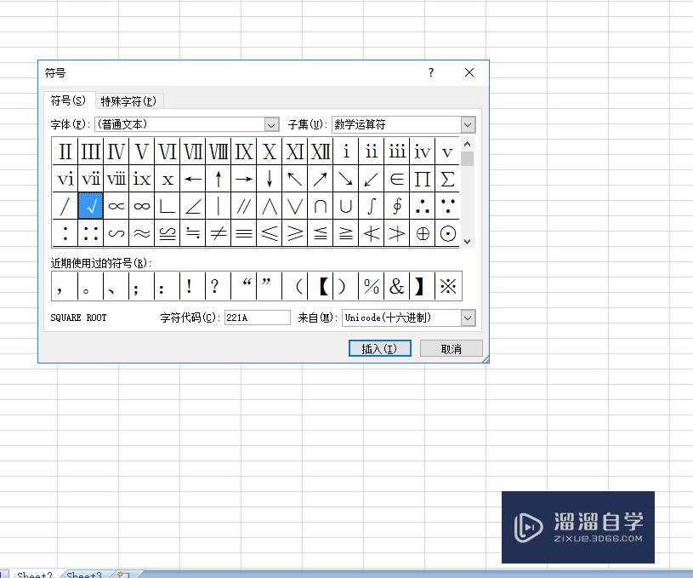Select the contour integral symbol

397,206
